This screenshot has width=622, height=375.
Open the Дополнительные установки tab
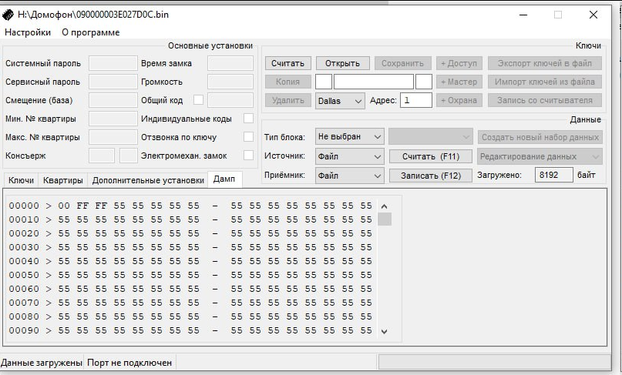(x=146, y=181)
